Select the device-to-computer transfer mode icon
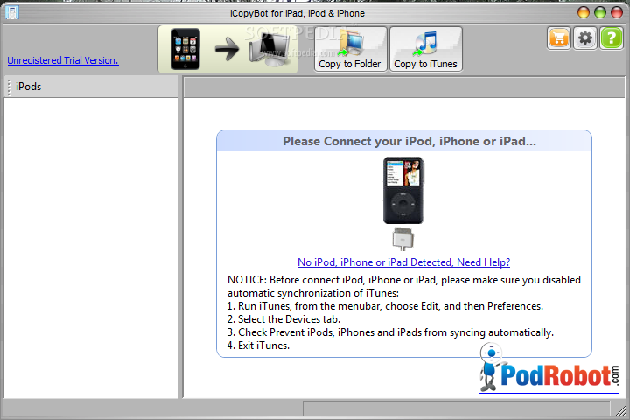The height and width of the screenshot is (420, 630). click(x=227, y=49)
